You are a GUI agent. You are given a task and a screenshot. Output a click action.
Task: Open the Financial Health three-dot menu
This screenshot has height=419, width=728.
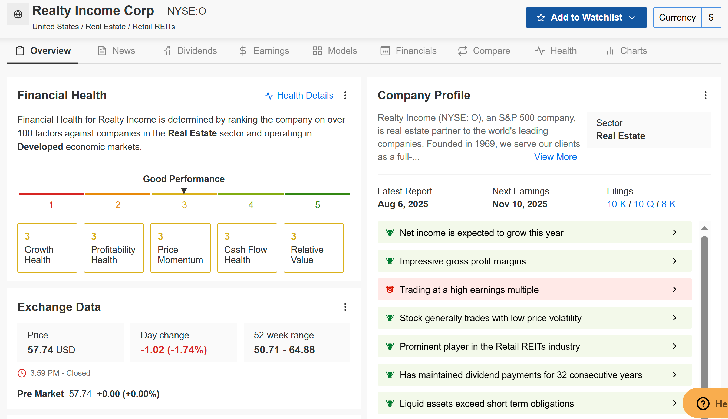[345, 95]
